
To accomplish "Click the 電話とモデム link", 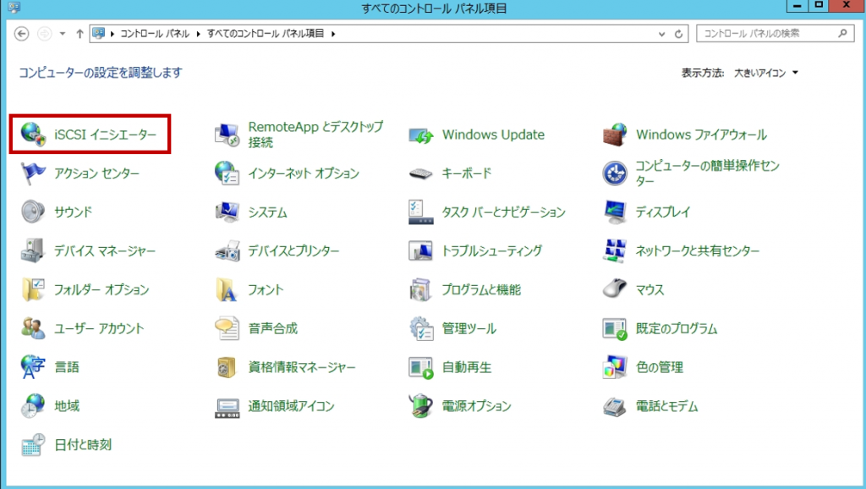I will pyautogui.click(x=667, y=406).
